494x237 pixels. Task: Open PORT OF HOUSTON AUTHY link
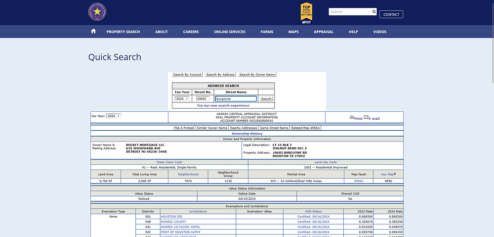coord(180,232)
